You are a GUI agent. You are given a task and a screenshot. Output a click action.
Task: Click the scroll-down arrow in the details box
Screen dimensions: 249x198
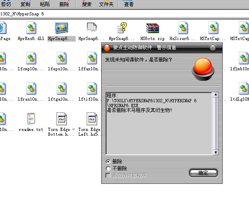coord(215,152)
